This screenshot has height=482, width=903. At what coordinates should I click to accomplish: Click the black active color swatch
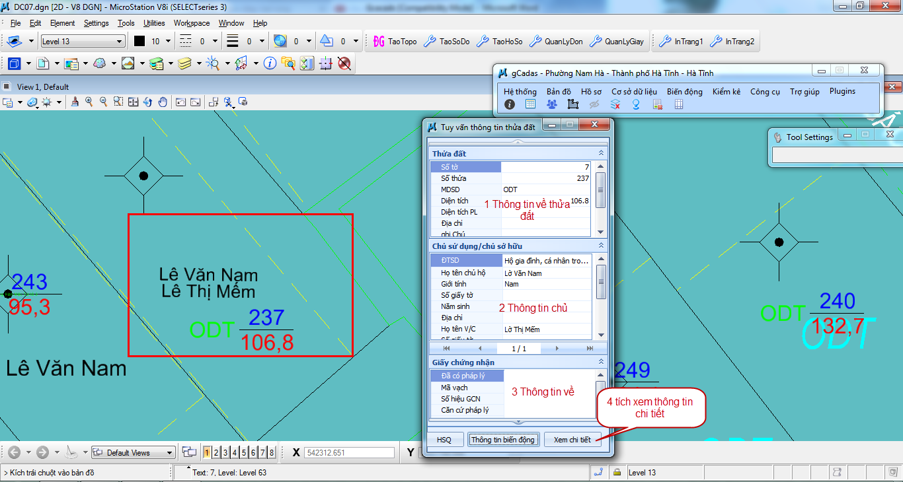139,42
